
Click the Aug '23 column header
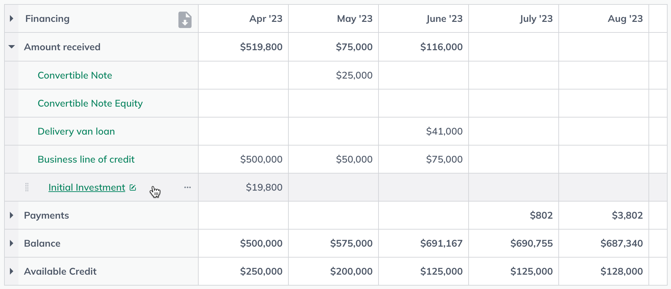point(604,18)
